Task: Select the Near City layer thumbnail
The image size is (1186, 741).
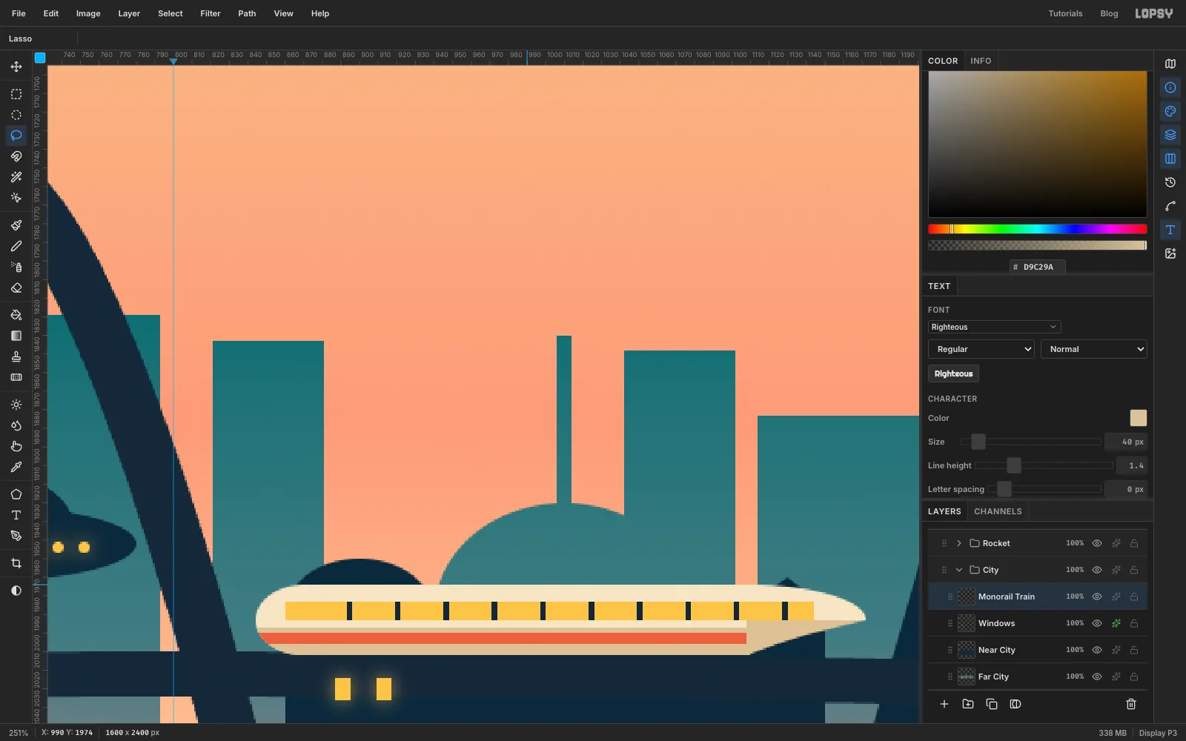Action: (x=967, y=650)
